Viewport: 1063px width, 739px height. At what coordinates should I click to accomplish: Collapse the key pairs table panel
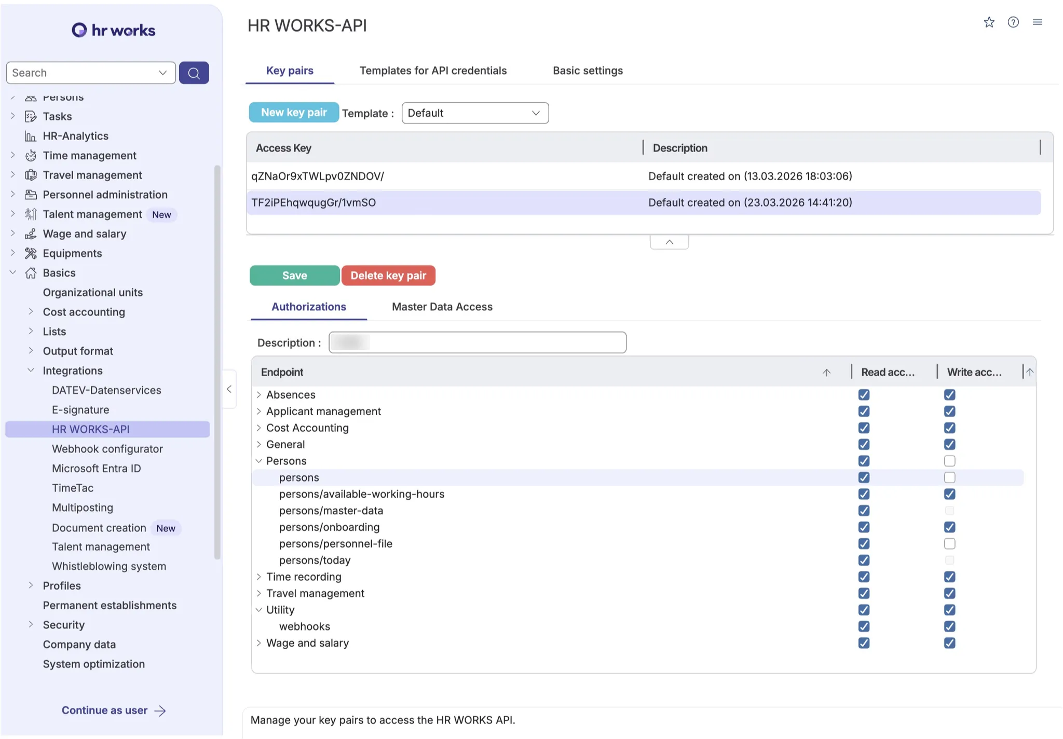pos(670,242)
